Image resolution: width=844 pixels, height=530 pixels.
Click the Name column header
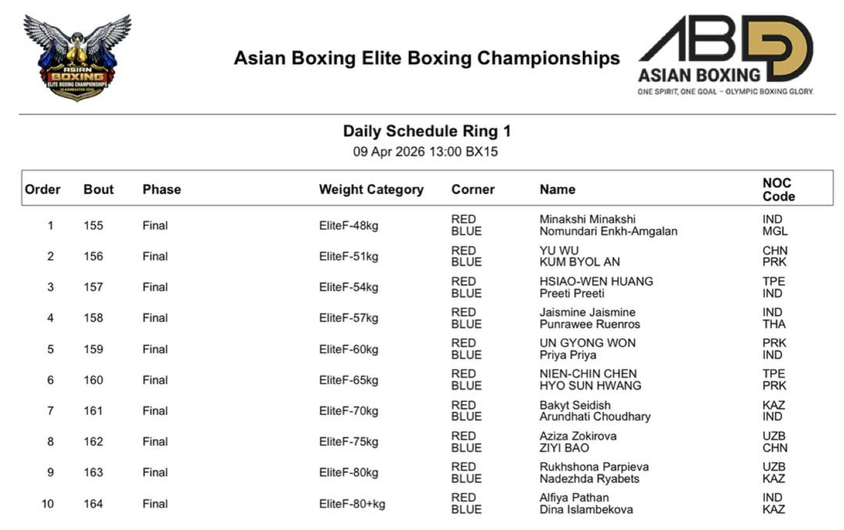click(557, 190)
